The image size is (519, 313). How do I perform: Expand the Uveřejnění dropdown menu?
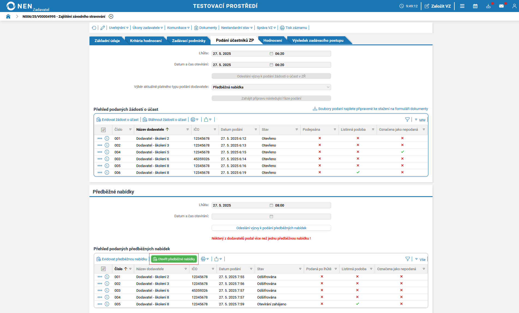(119, 28)
